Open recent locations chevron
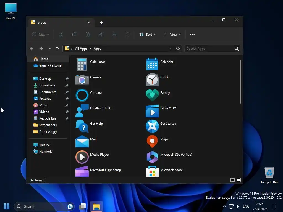The image size is (283, 212). 50,49
